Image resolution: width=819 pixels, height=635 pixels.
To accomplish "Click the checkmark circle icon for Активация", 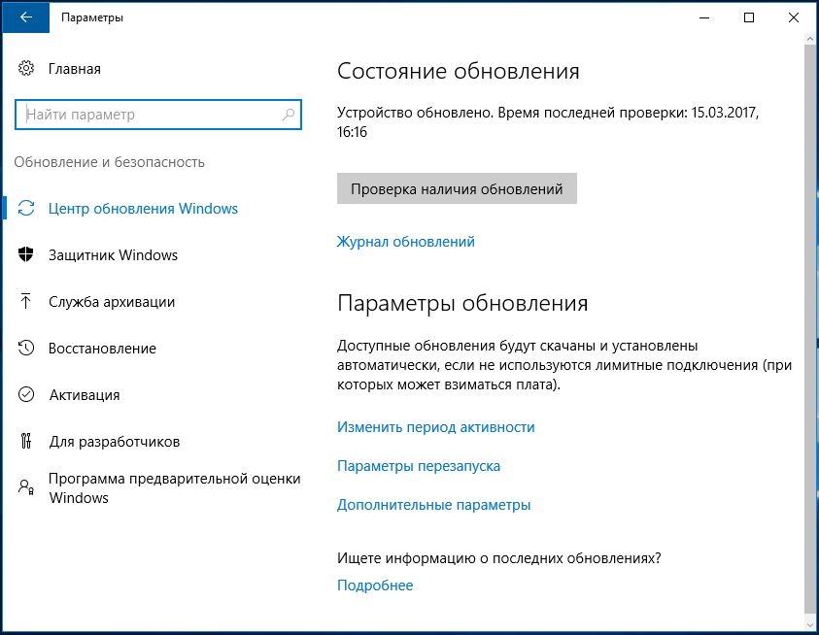I will 26,394.
